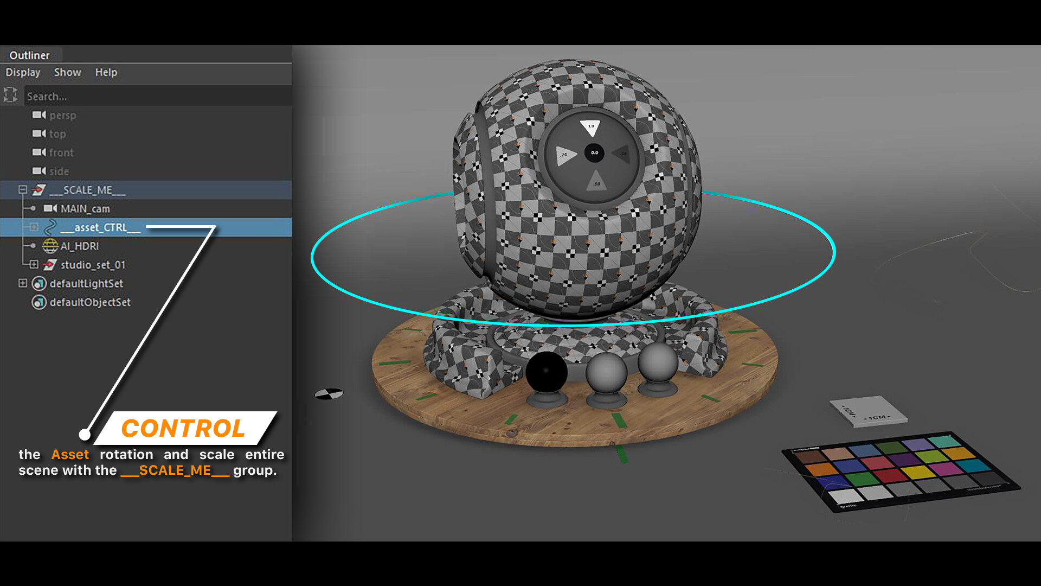This screenshot has height=586, width=1041.
Task: Open the Show menu
Action: pyautogui.click(x=67, y=72)
